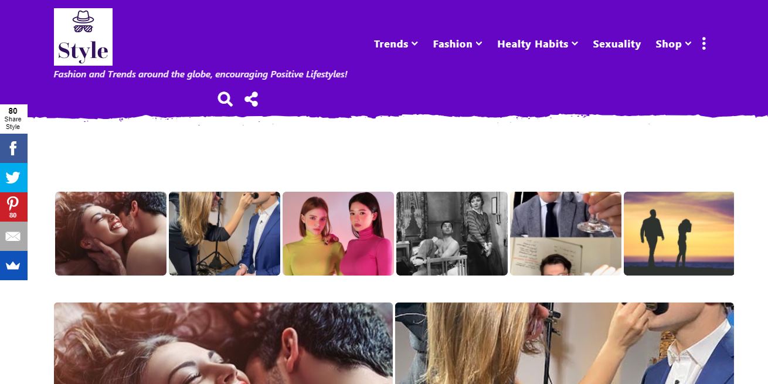Expand the Healty Habits dropdown

pos(538,44)
